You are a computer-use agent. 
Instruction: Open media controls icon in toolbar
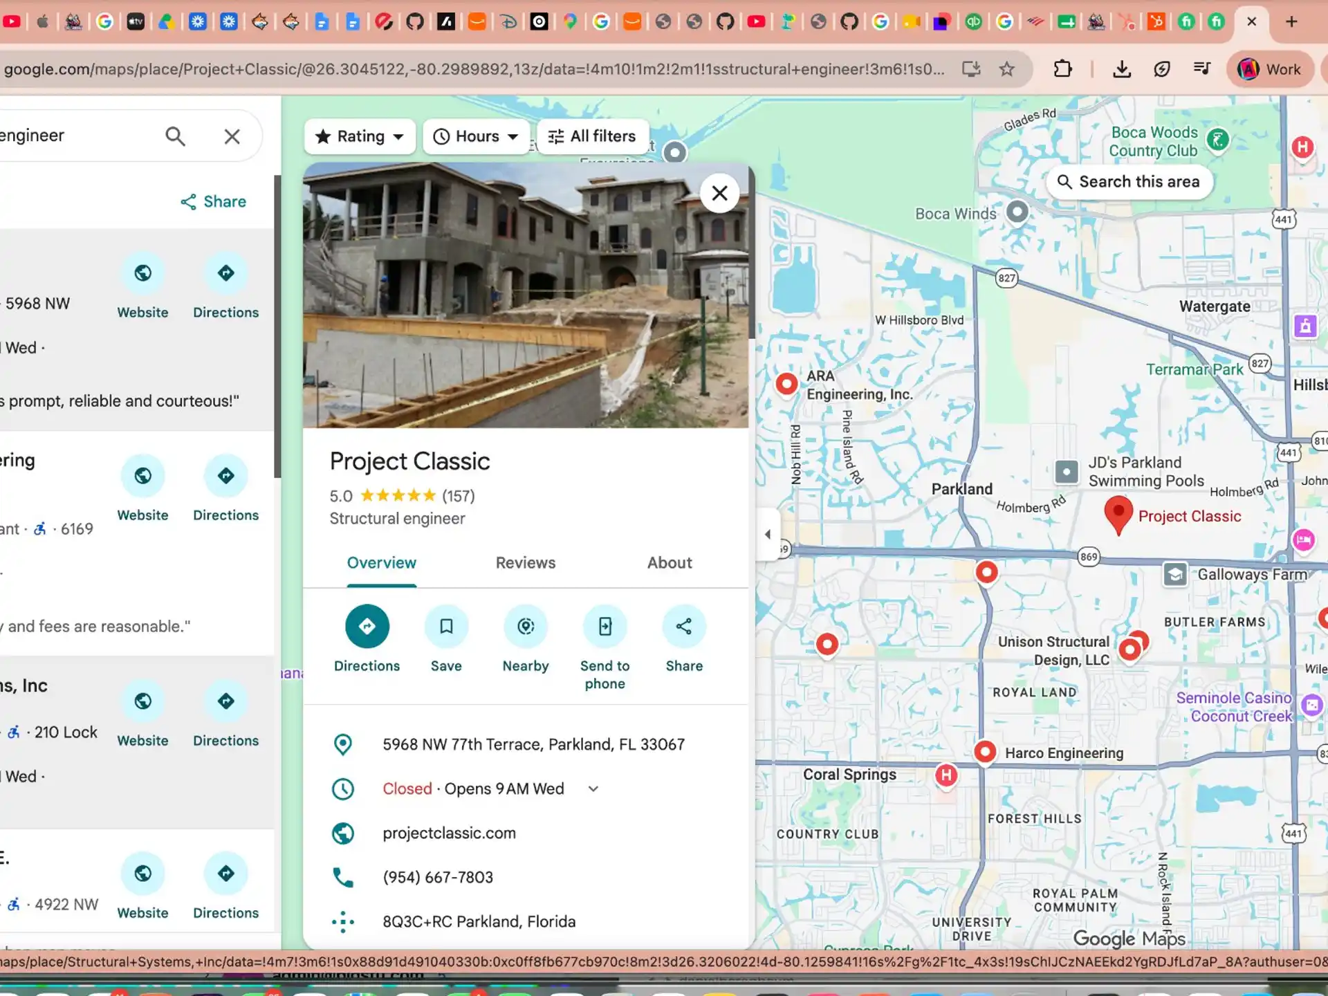pyautogui.click(x=1202, y=69)
